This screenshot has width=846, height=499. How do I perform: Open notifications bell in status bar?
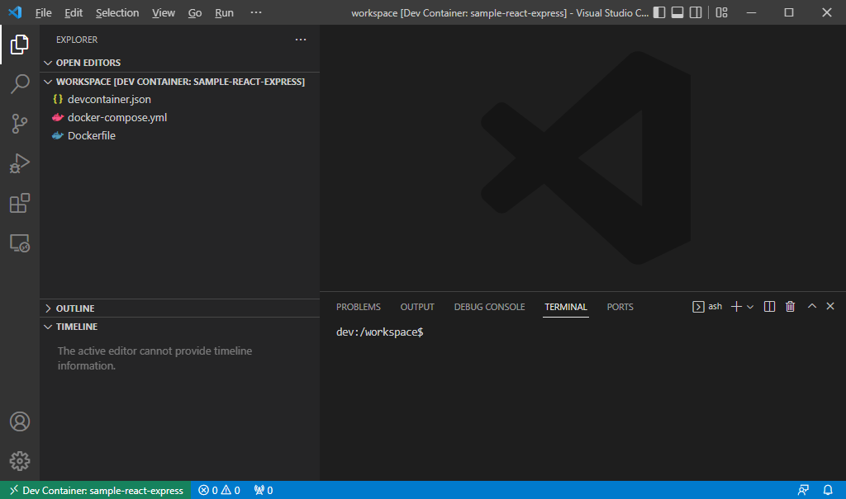(x=828, y=491)
